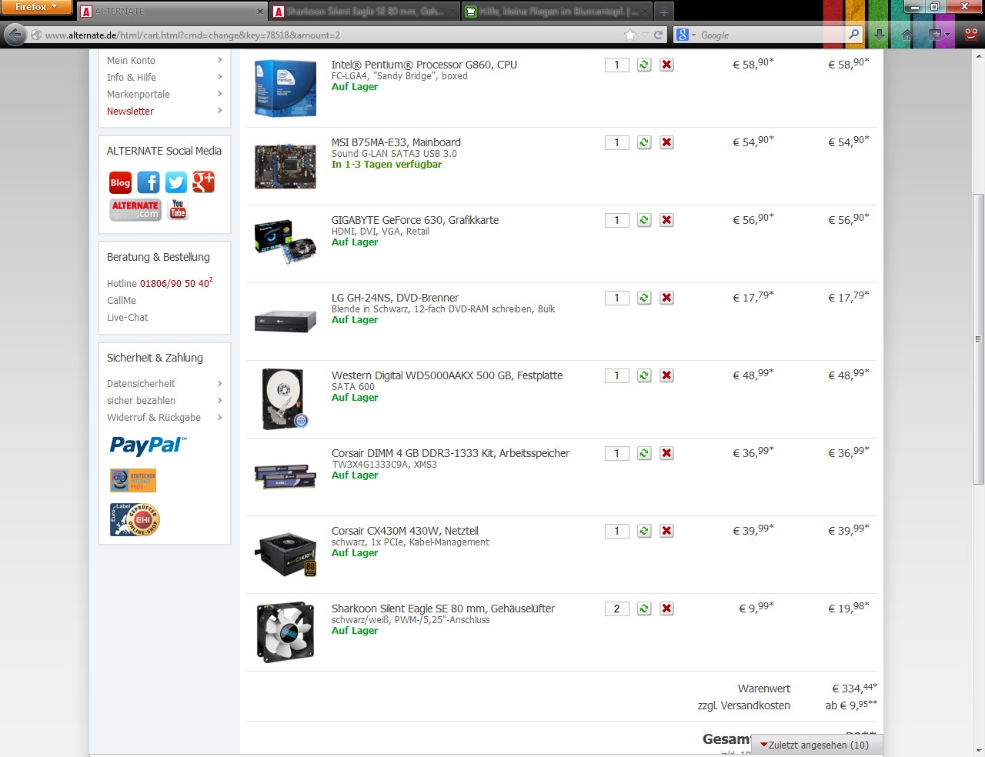Remove LG GH-24NS DVD-Brenner from cart
This screenshot has height=757, width=985.
[667, 298]
